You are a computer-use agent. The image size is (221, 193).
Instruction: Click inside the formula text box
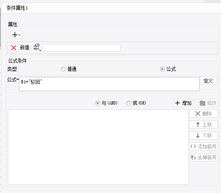tap(109, 84)
